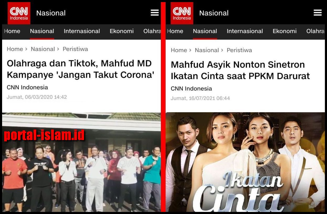View the Ikatan Cinta poster image
Image resolution: width=327 pixels, height=214 pixels.
point(245,162)
